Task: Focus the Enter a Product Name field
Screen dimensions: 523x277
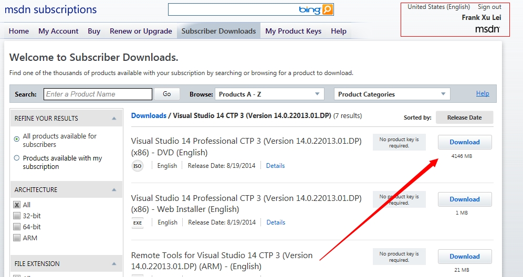Action: (x=98, y=94)
